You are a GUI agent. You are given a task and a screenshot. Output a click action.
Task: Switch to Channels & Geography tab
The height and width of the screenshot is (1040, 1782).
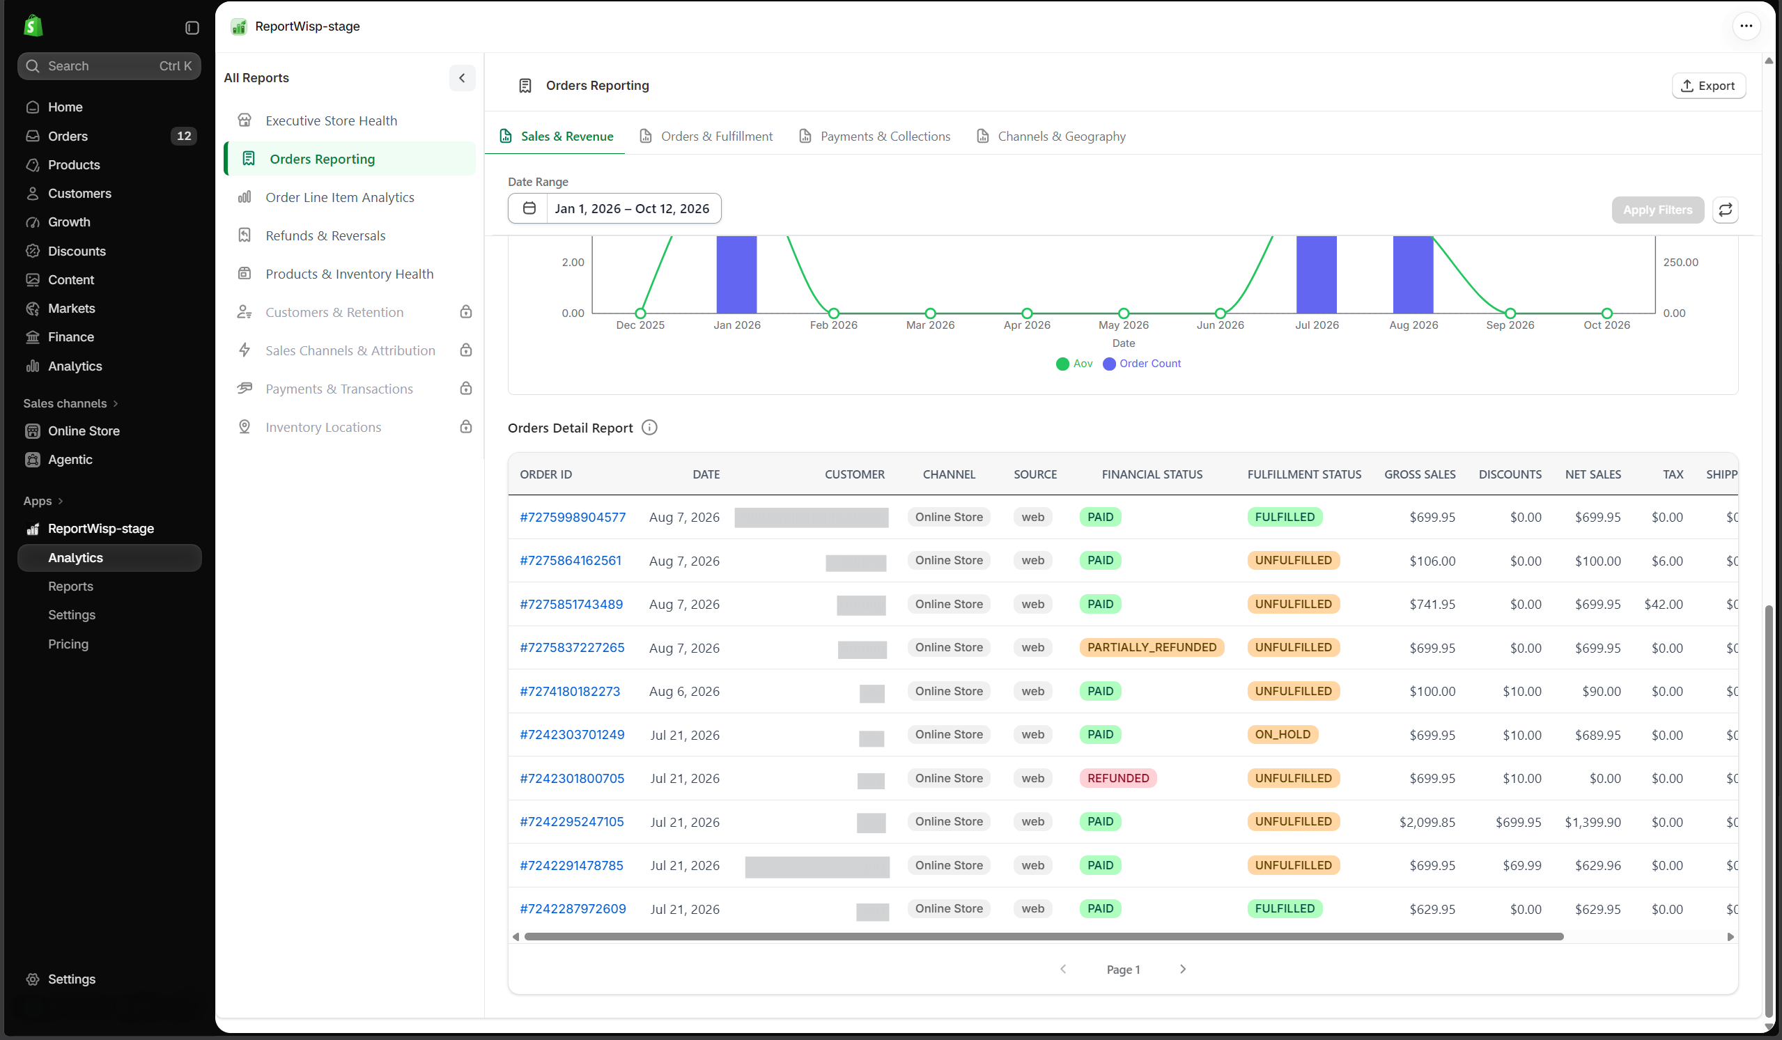pos(1051,137)
